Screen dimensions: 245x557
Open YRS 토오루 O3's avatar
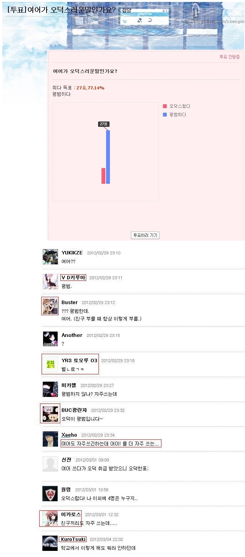(x=50, y=364)
